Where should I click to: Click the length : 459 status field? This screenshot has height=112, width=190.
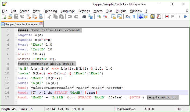tap(9, 109)
